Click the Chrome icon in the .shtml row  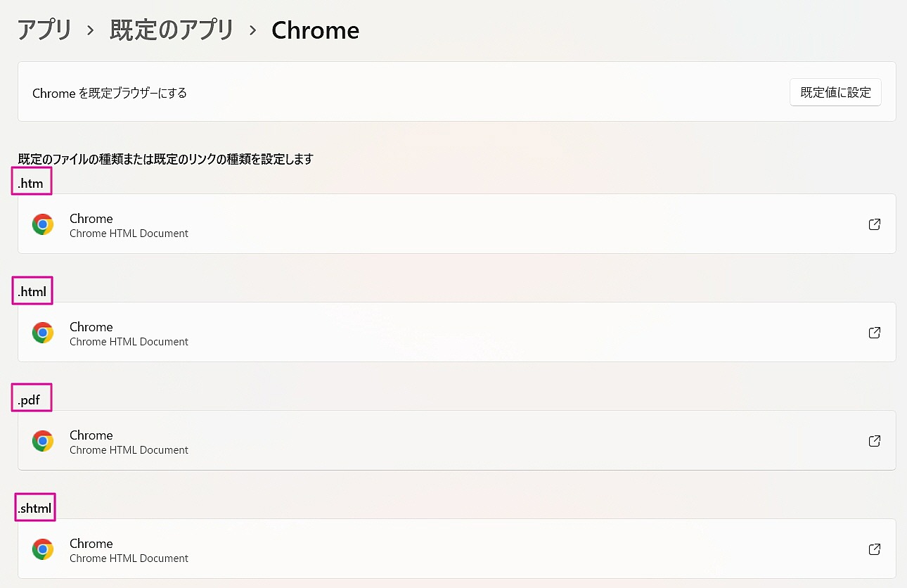click(43, 549)
